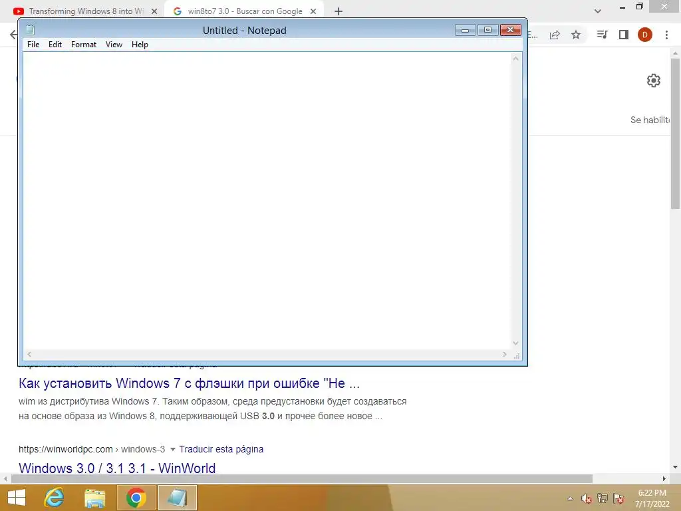Click the Chrome vertical scrollbar thumb
Image resolution: width=681 pixels, height=511 pixels.
(675, 133)
